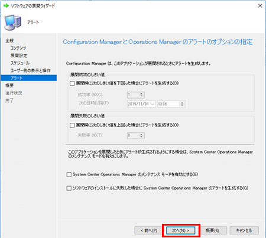Click the time input field showing 13:36
Screen dimensions: 266x238
[x=168, y=104]
